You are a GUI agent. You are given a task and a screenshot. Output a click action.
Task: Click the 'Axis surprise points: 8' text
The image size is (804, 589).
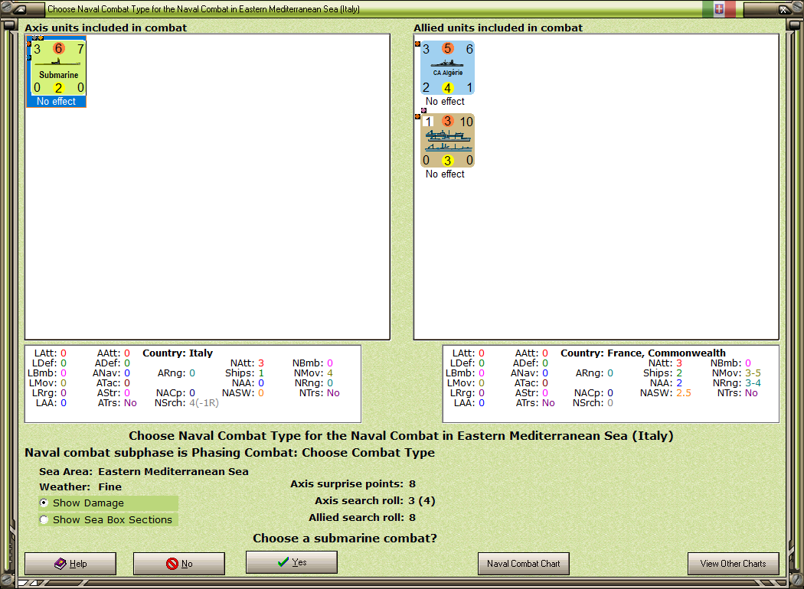353,484
